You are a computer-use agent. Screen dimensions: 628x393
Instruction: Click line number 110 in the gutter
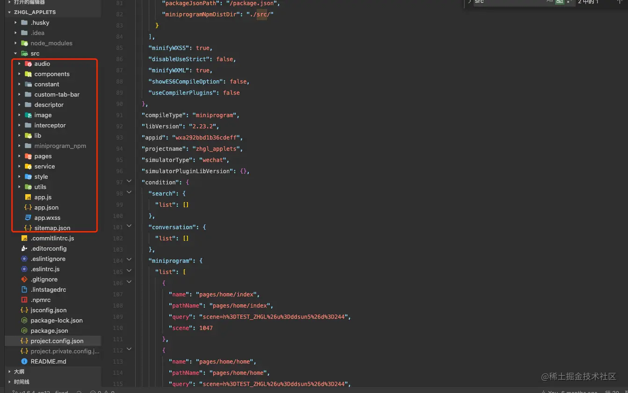117,328
